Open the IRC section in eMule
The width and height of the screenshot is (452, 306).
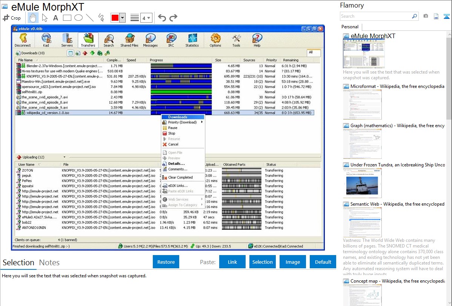tap(171, 40)
